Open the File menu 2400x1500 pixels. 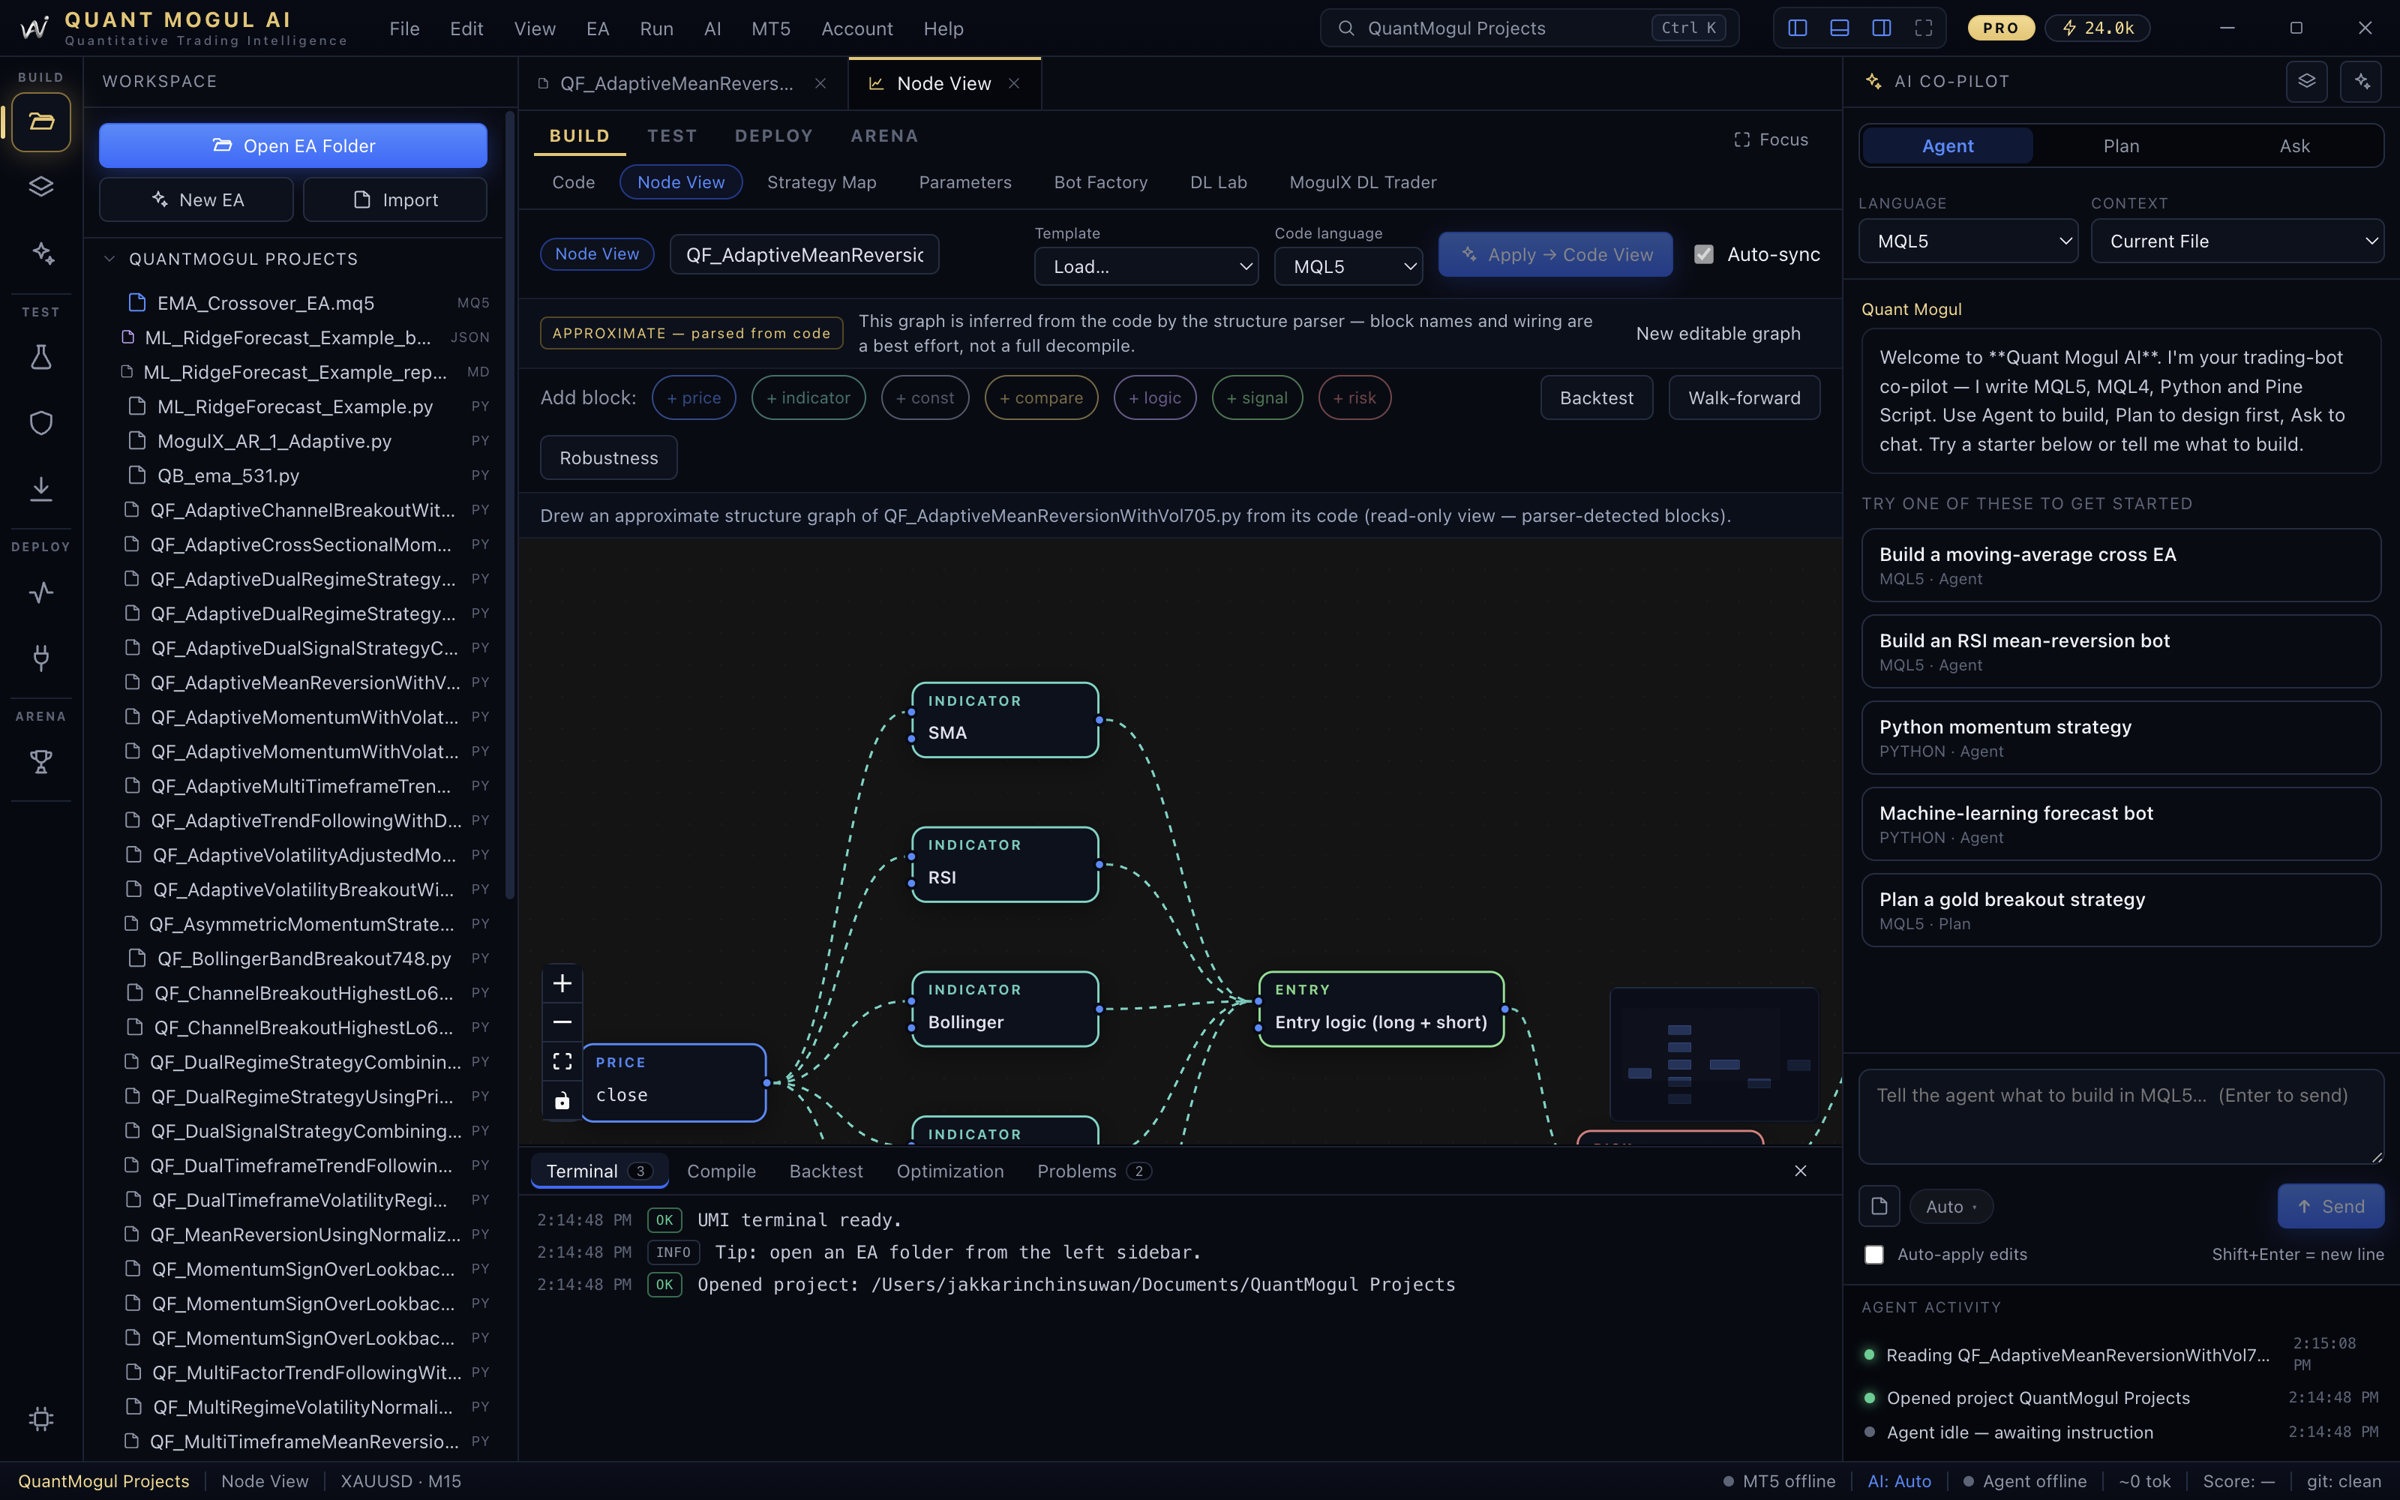(x=403, y=28)
